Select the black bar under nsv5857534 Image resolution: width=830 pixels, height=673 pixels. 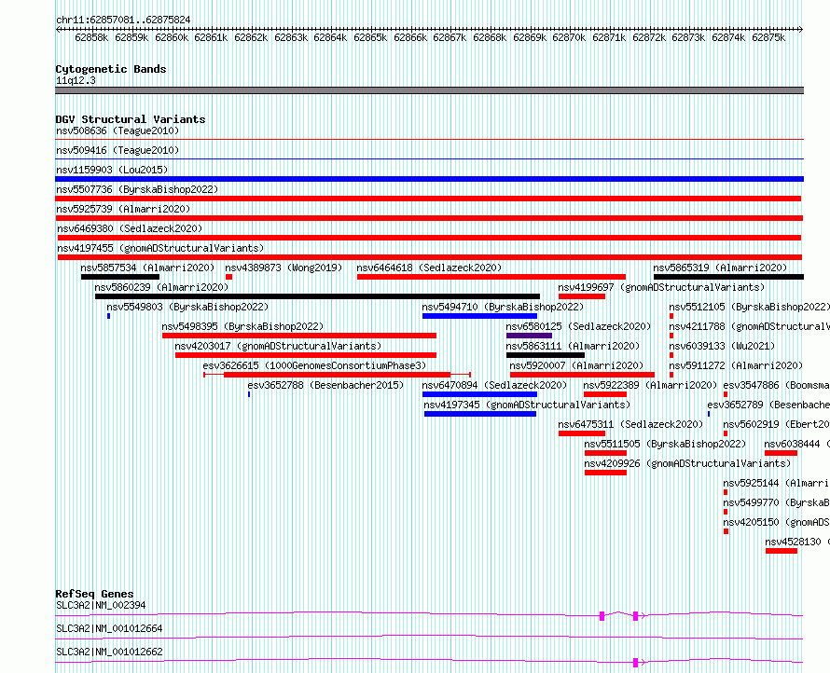pos(120,277)
